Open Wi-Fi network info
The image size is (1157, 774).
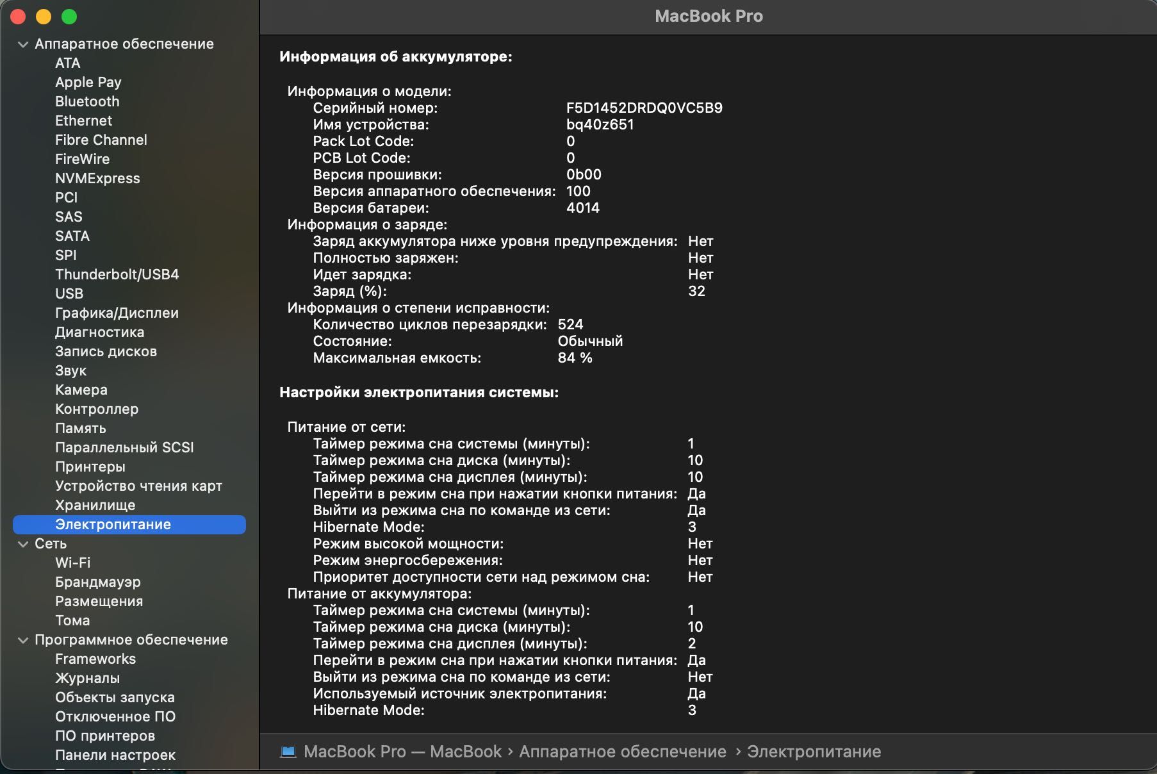(x=72, y=563)
